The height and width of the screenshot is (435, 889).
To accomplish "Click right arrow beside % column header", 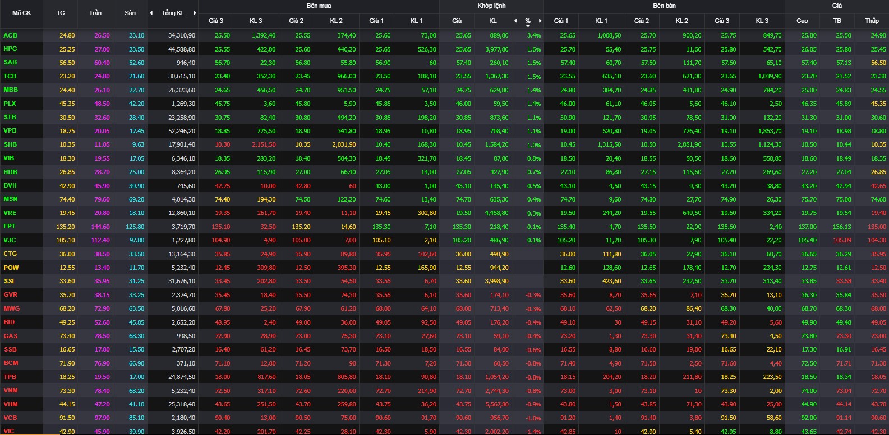I will click(540, 21).
